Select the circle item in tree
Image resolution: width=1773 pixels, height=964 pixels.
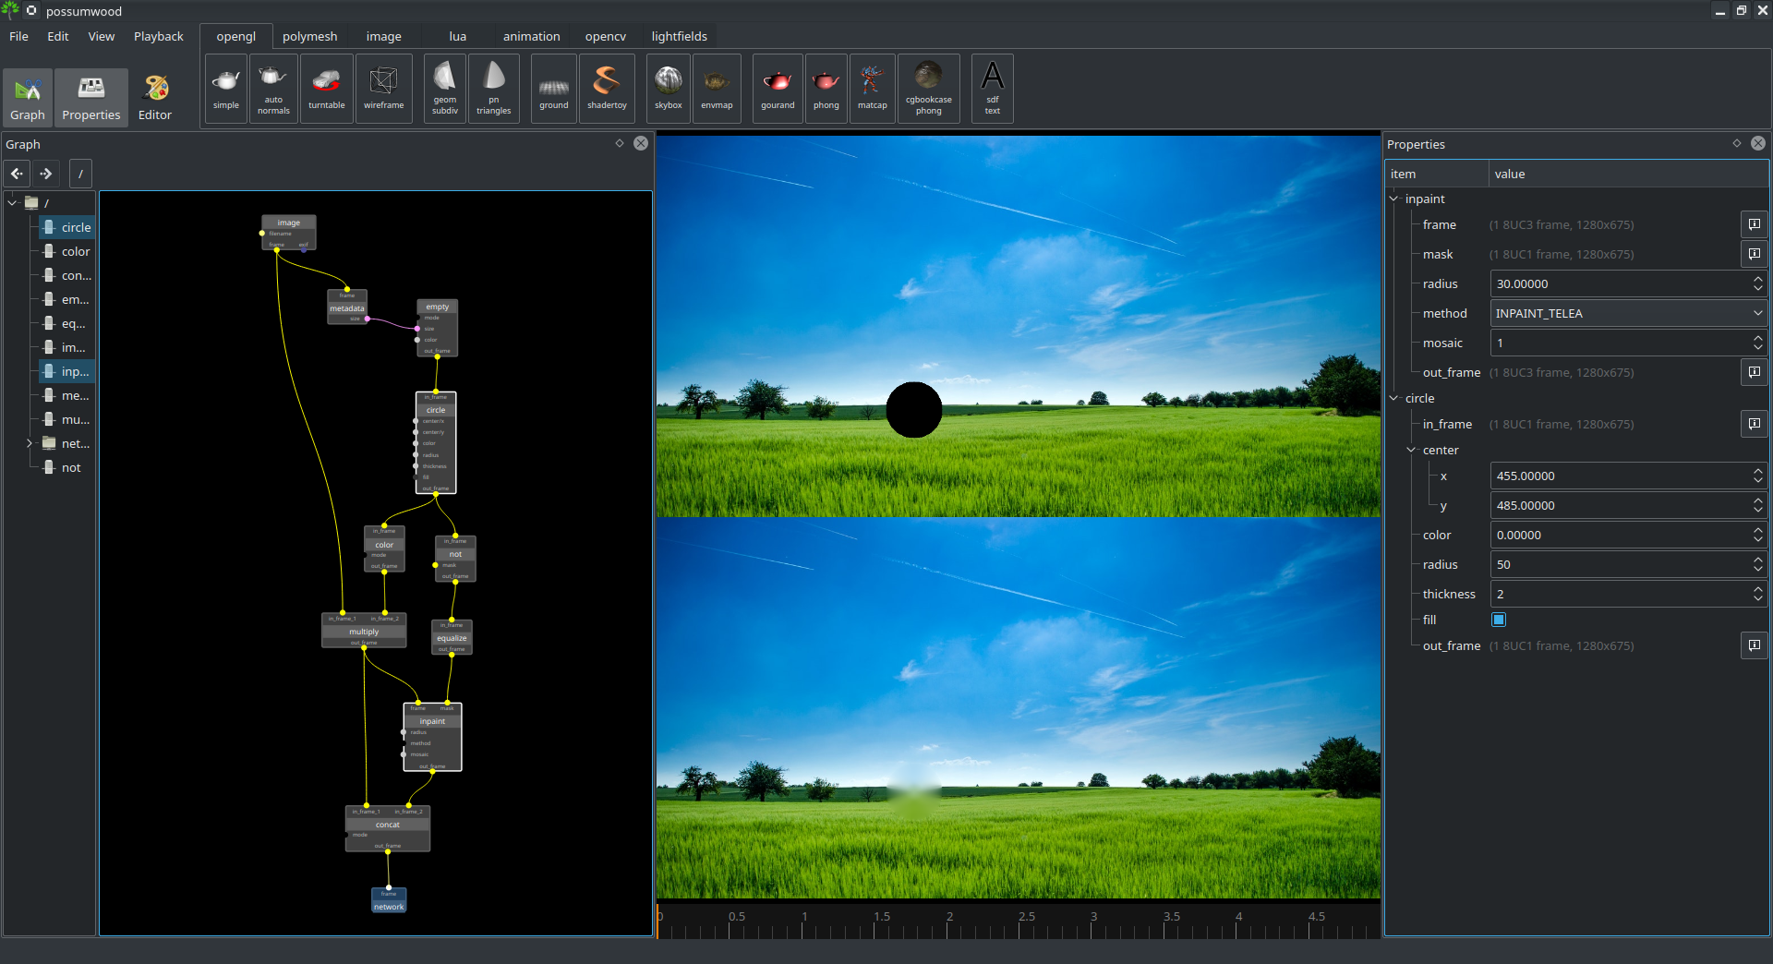click(x=67, y=227)
